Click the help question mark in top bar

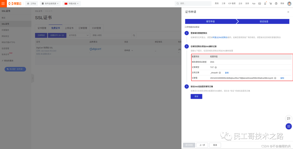pyautogui.click(x=276, y=4)
